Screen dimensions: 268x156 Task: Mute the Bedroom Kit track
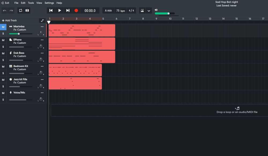[x=3, y=67]
